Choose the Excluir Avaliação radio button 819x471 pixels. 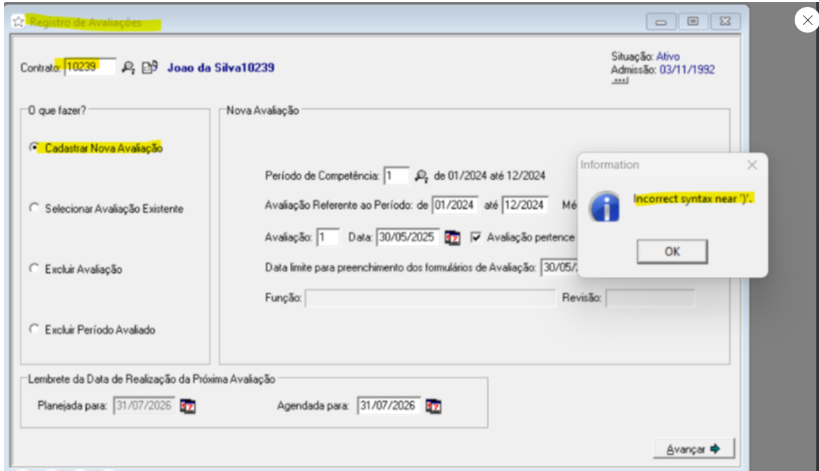pyautogui.click(x=34, y=269)
